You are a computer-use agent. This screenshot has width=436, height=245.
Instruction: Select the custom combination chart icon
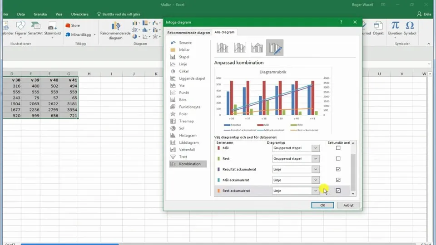click(275, 47)
